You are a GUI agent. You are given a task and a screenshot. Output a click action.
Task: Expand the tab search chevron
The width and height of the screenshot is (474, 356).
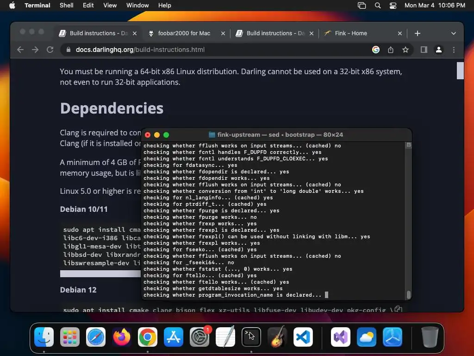tap(454, 33)
